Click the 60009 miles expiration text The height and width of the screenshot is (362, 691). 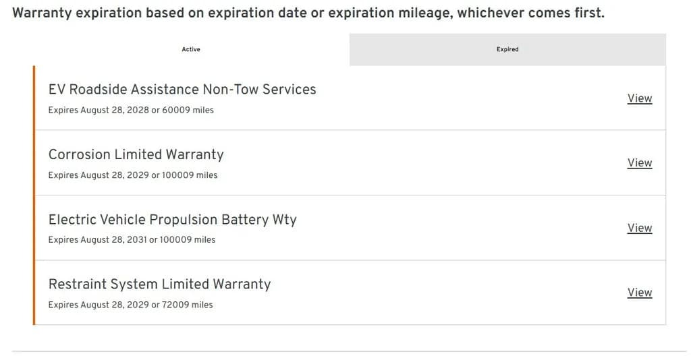tap(188, 110)
